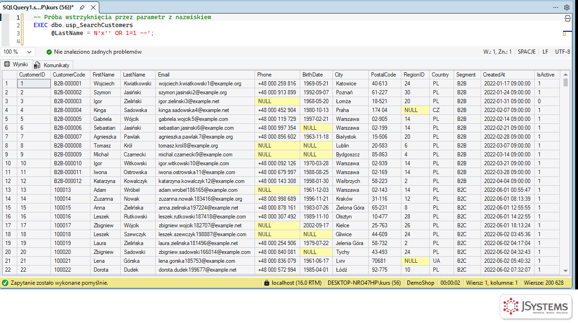This screenshot has height=323, width=578.
Task: Click the JSystems logo
Action: pyautogui.click(x=536, y=307)
